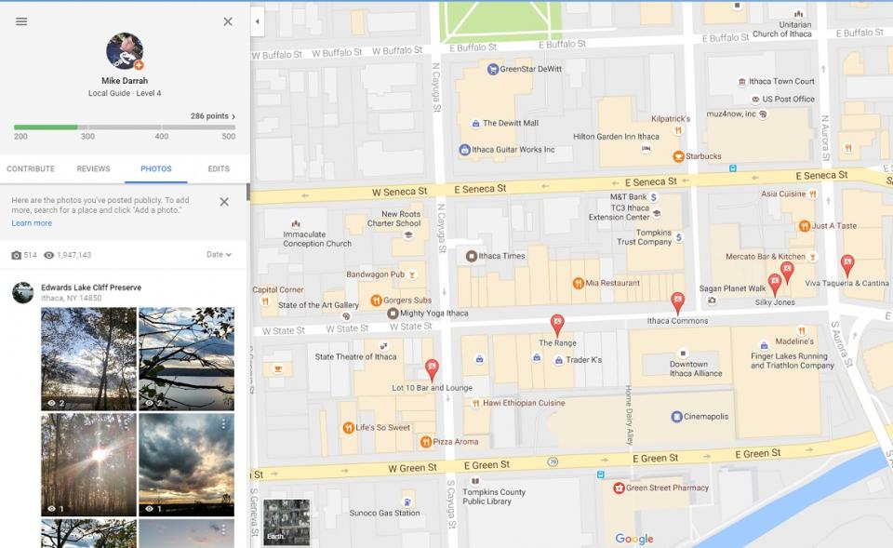Select the Mighty Yoga Ithaca marker
Screen dimensions: 893x548
click(393, 314)
